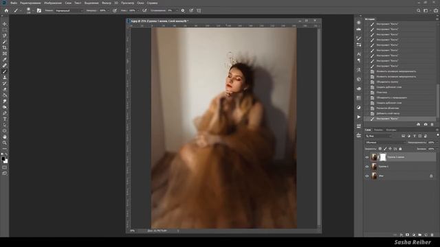Select the Clone Stamp tool

click(5, 78)
